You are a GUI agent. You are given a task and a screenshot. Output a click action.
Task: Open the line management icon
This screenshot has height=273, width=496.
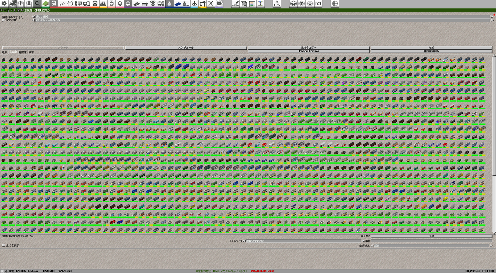click(260, 4)
